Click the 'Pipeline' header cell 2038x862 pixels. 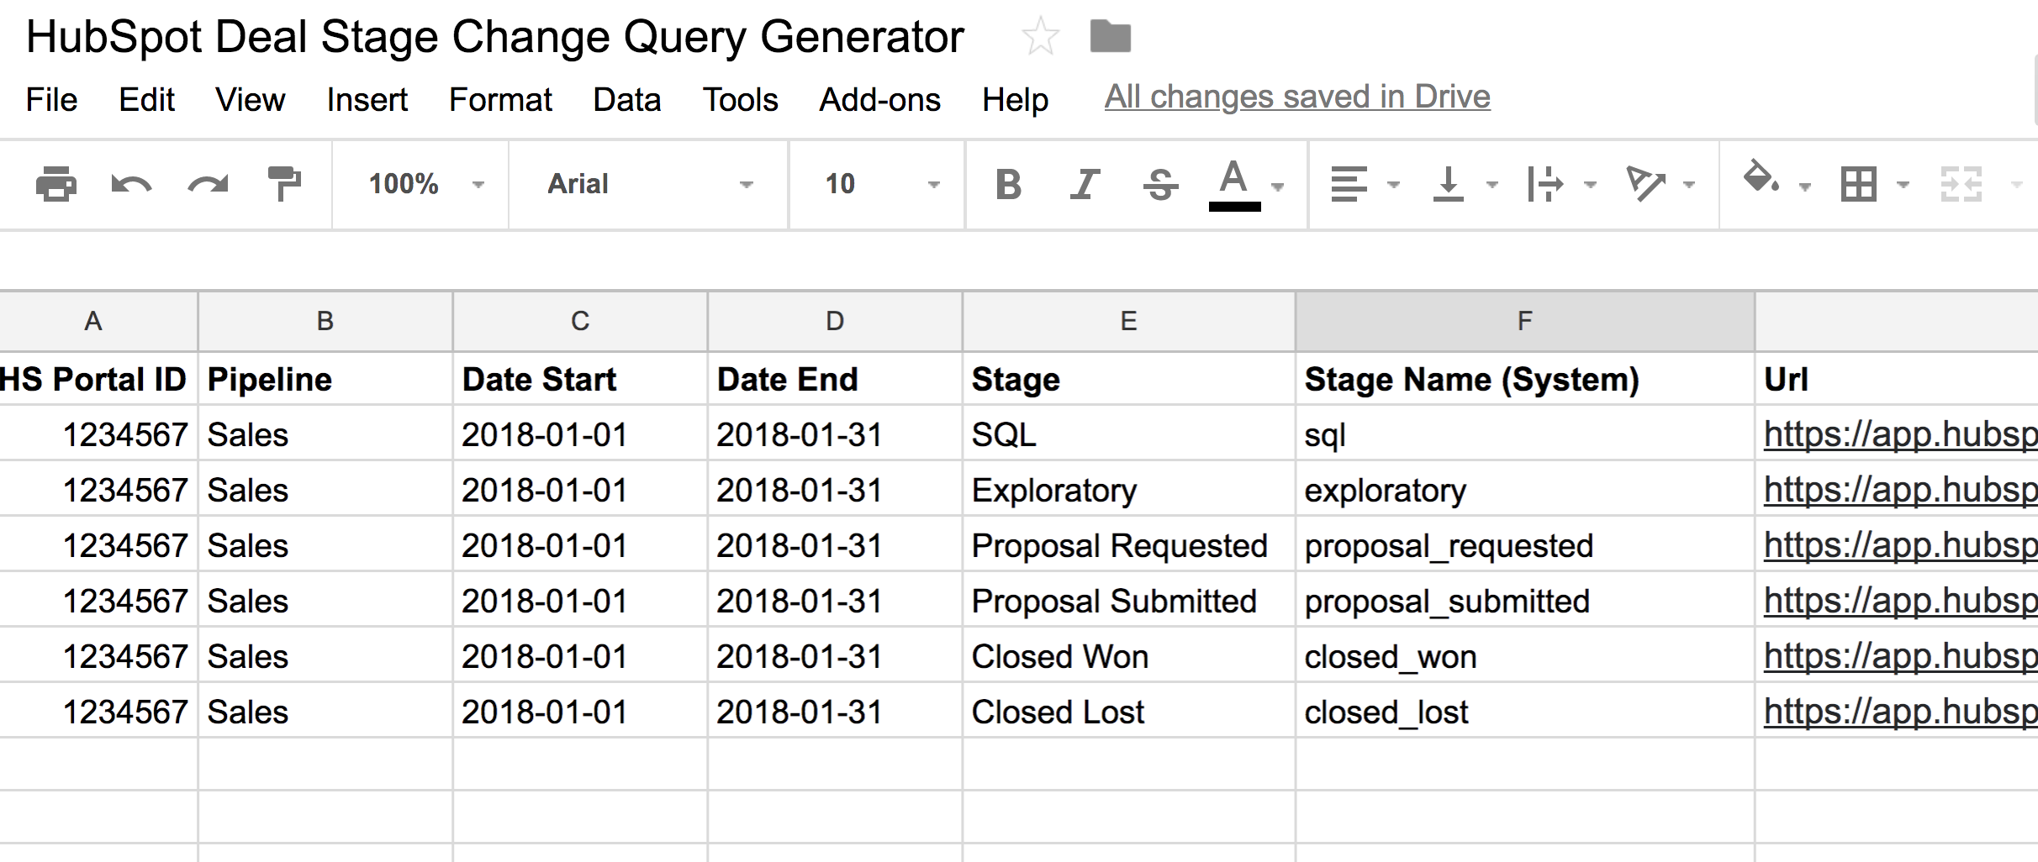pos(325,379)
